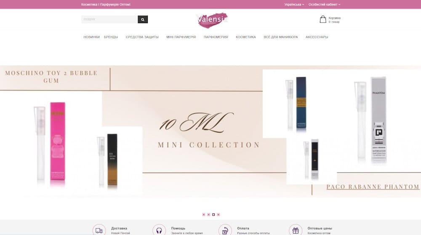
Task: Open the БРЕНДЫ menu item
Action: 111,37
